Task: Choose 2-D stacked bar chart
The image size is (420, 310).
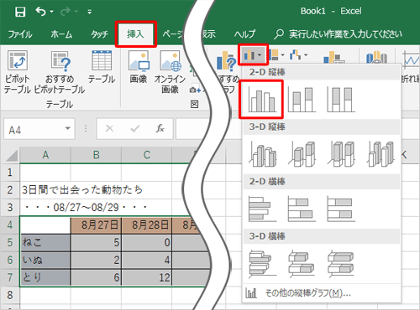Action: coord(302,209)
